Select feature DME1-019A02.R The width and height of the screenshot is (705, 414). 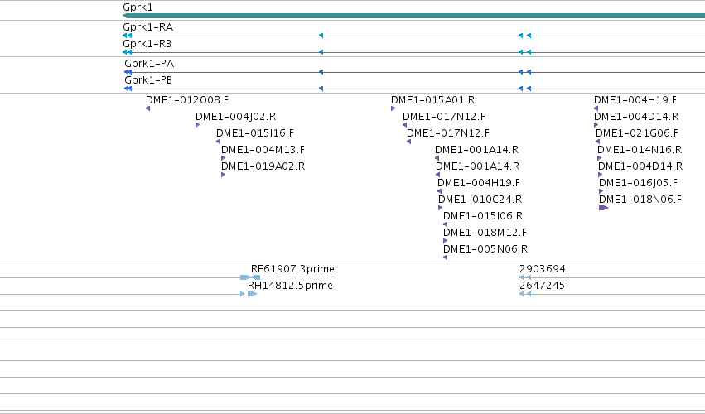(x=263, y=166)
